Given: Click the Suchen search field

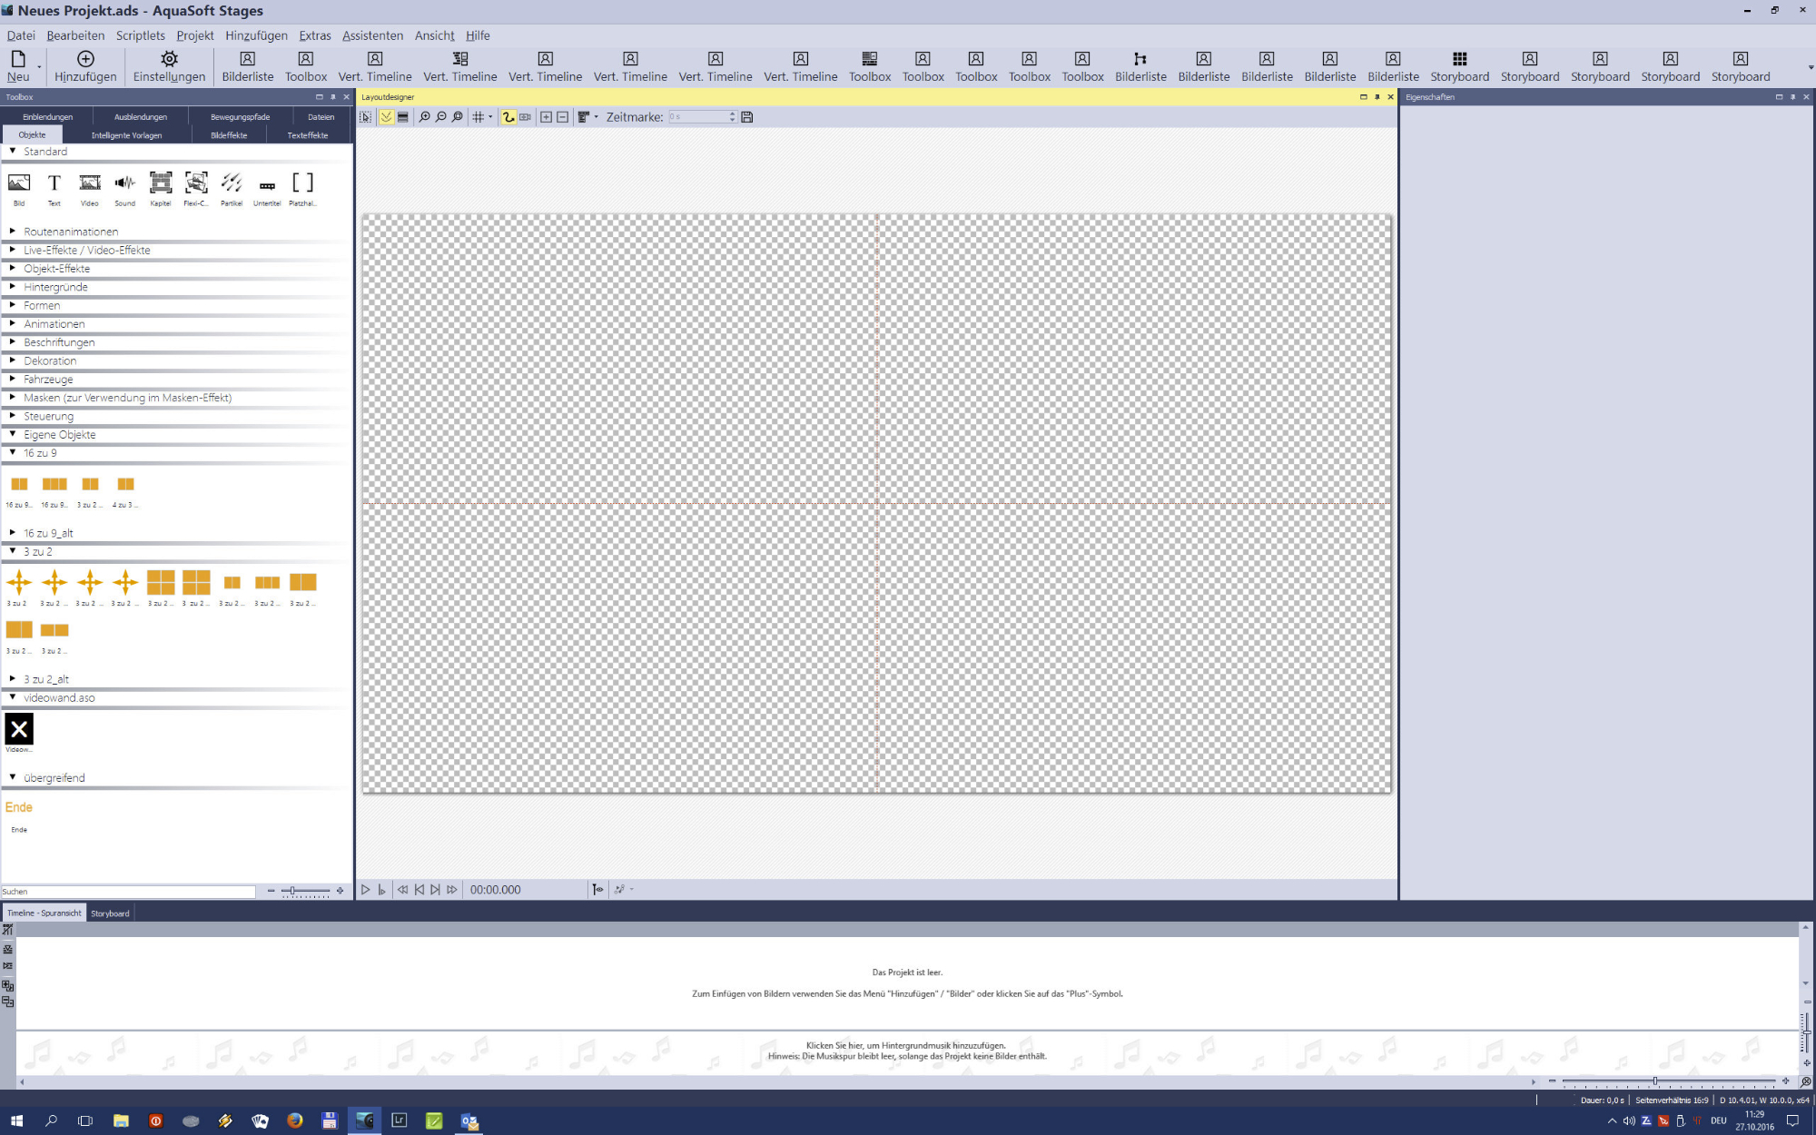Looking at the screenshot, I should pyautogui.click(x=127, y=892).
